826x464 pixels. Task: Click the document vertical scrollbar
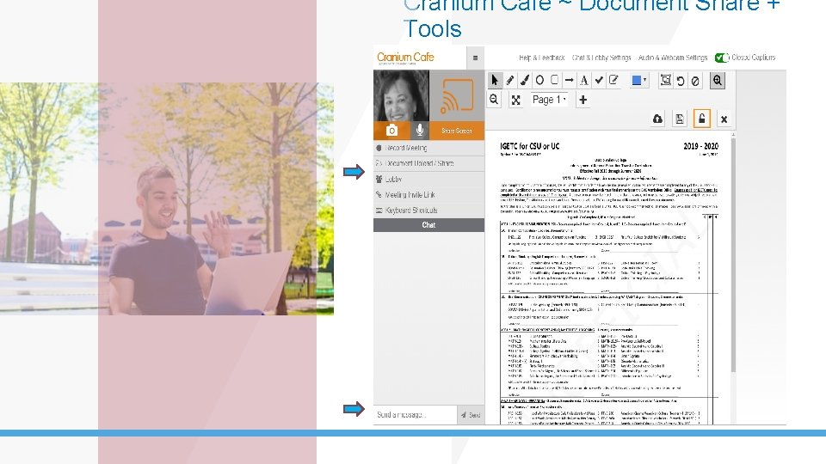tap(733, 255)
